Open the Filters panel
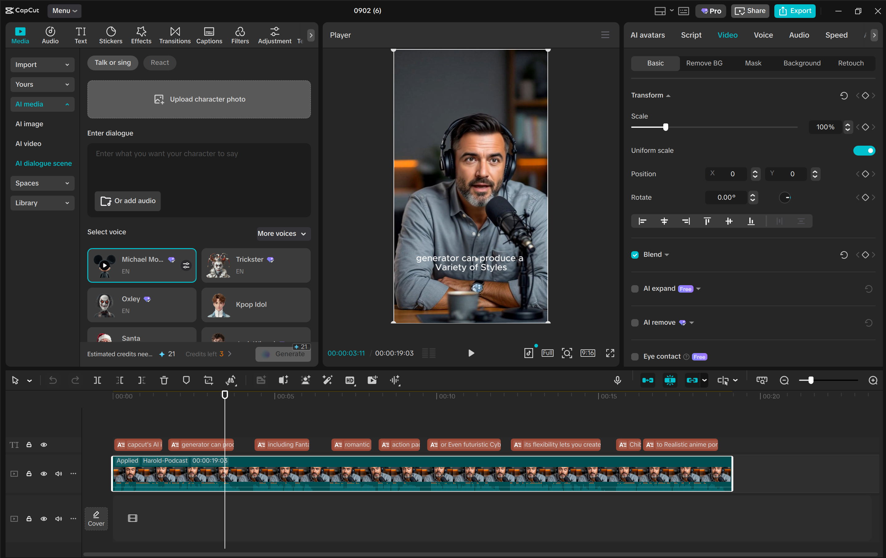 point(240,35)
